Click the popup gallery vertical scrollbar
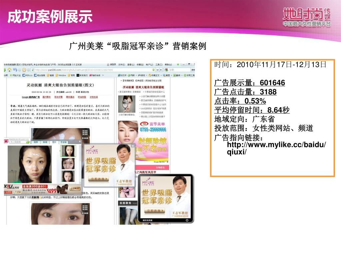Screen dimensions: 341x256 pos(80,164)
